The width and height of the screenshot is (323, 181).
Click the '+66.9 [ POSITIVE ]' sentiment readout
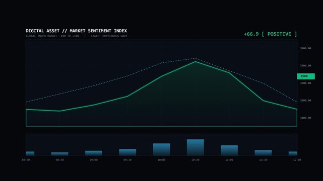[x=270, y=34]
